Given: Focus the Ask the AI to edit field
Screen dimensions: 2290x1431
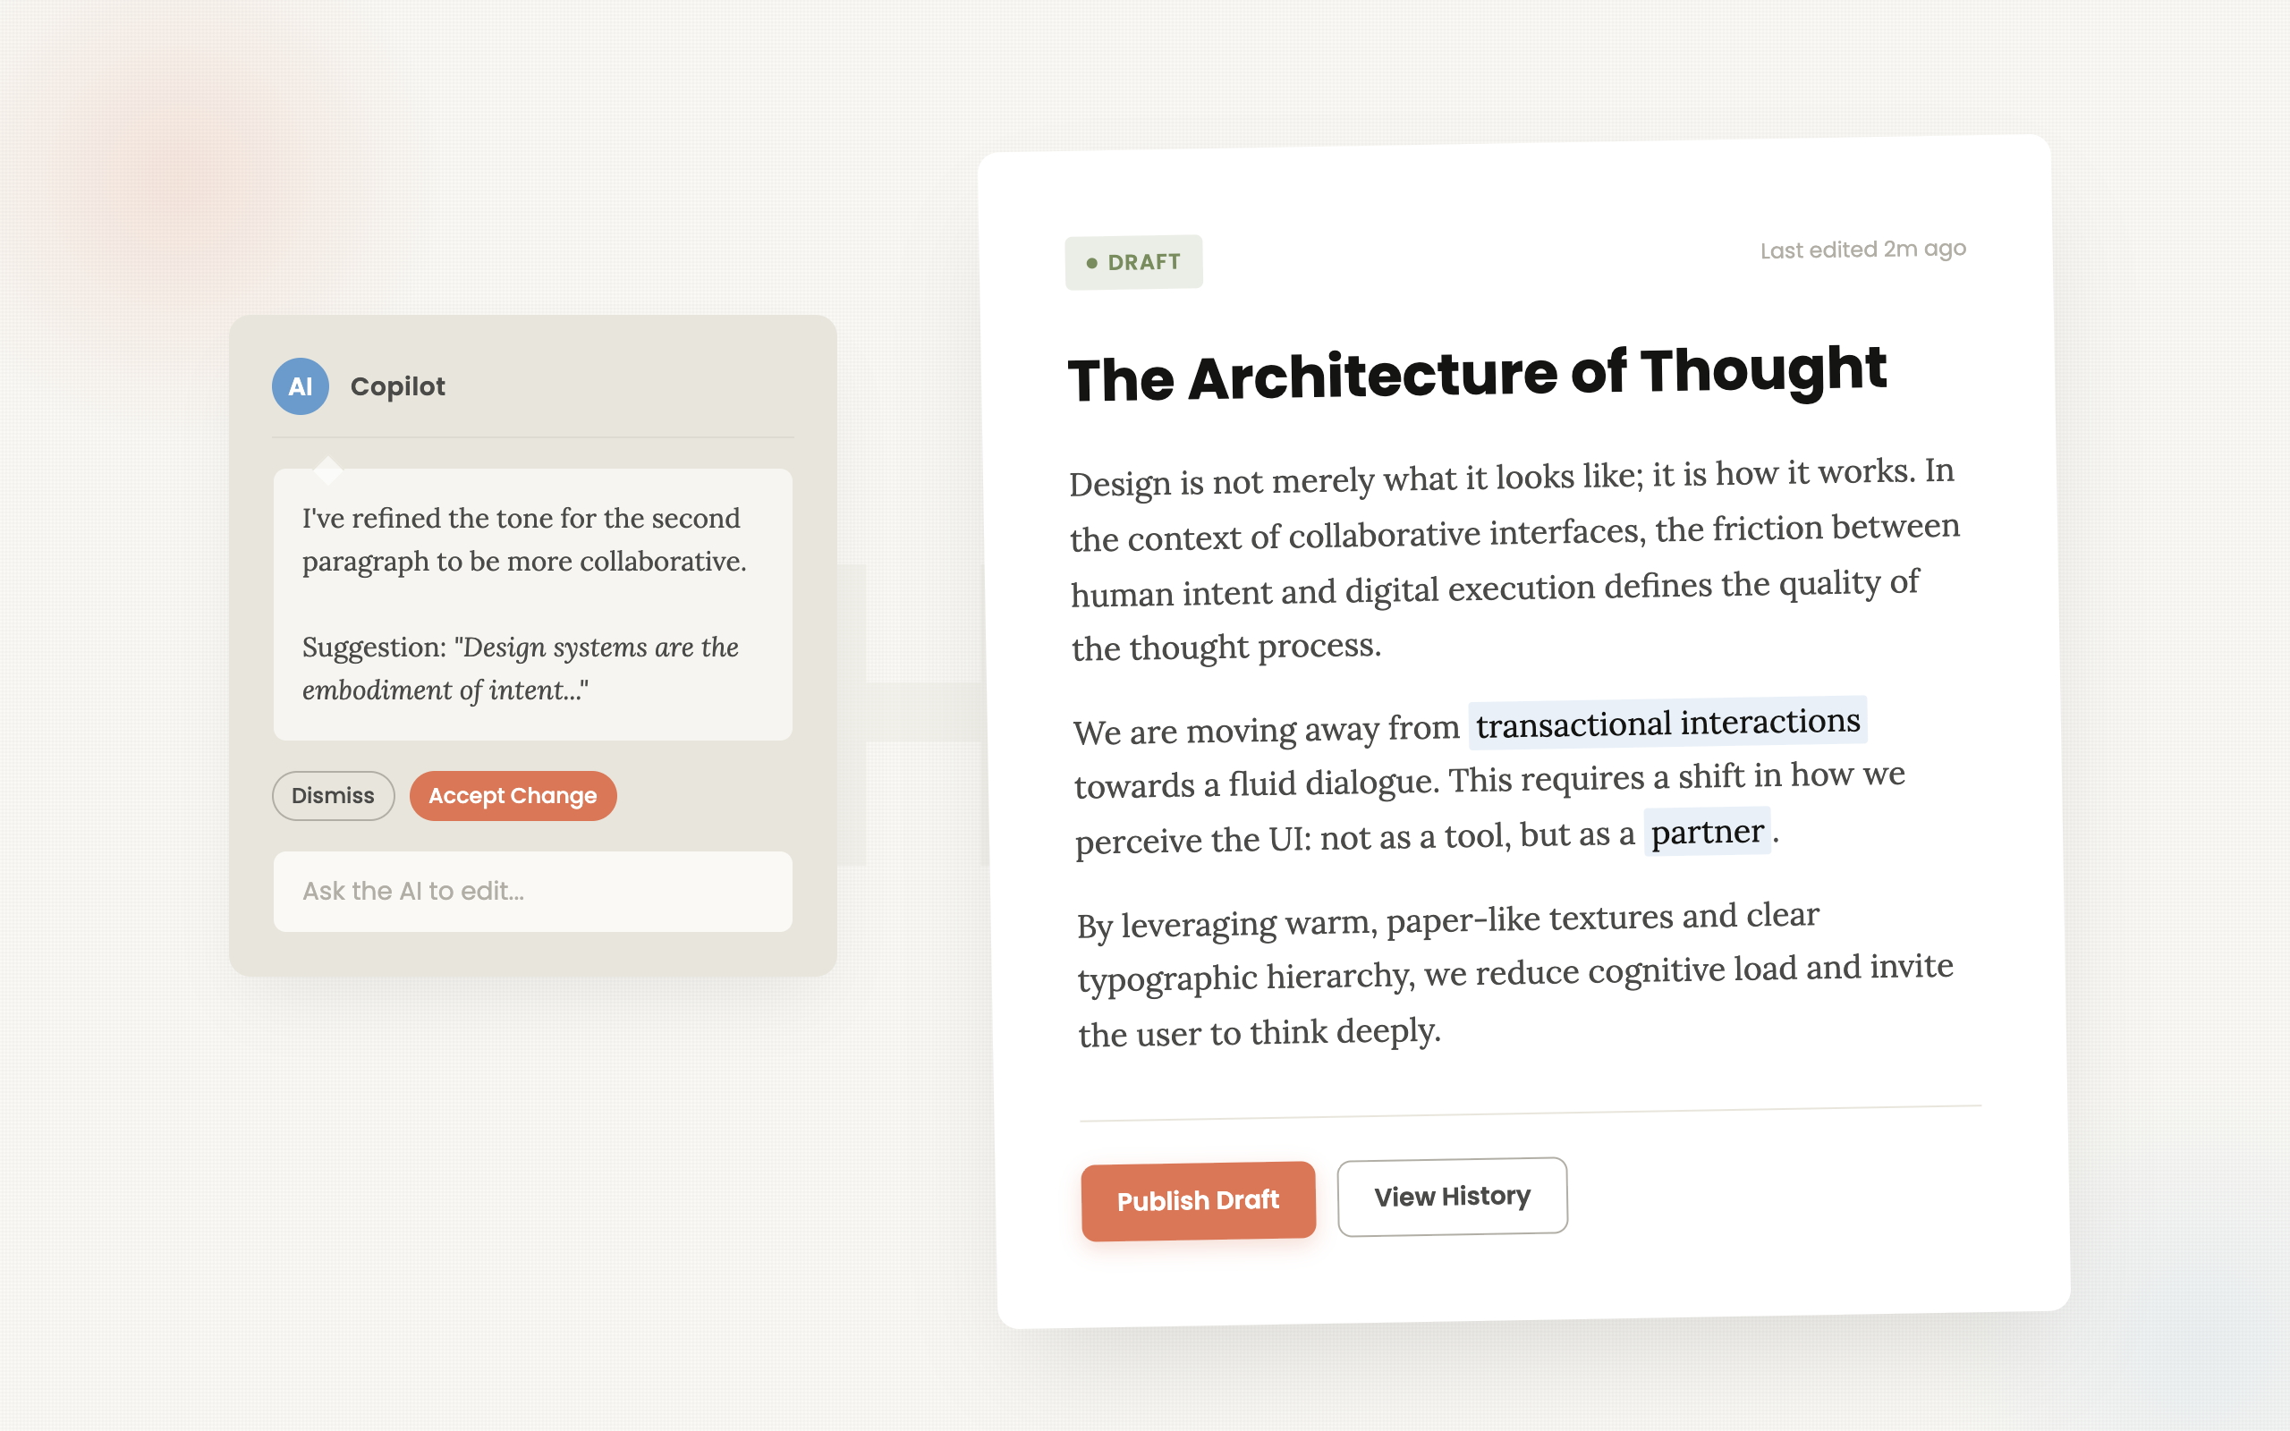Looking at the screenshot, I should click(x=532, y=891).
